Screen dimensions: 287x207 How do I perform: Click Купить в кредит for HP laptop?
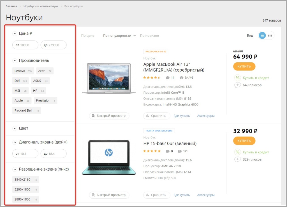tap(256, 152)
